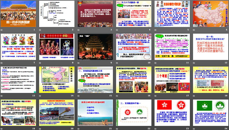Click the animation star icon under slide 24
Viewport: 229px width, 130px height.
tap(194, 129)
